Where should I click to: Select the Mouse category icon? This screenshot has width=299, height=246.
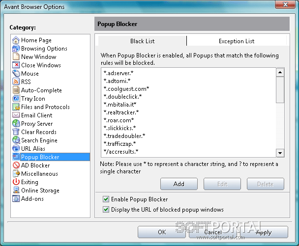click(x=16, y=73)
